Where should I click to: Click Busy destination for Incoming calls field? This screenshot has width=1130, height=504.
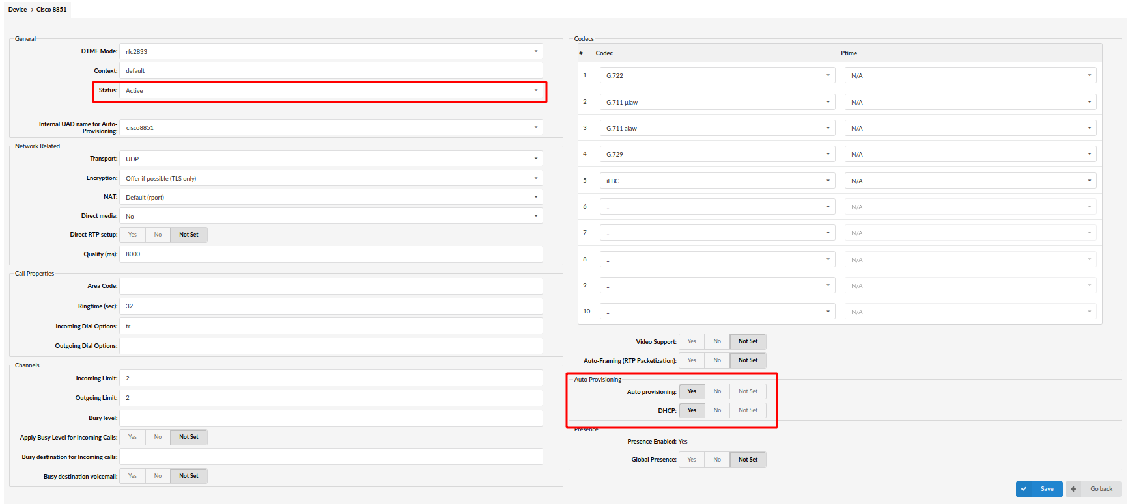[x=331, y=457]
